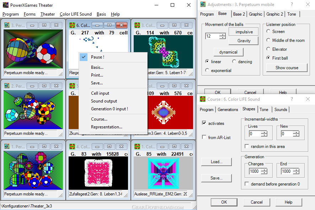This screenshot has width=315, height=210.
Task: Click the question mark in the Adjustments title bar
Action: coord(292,5)
